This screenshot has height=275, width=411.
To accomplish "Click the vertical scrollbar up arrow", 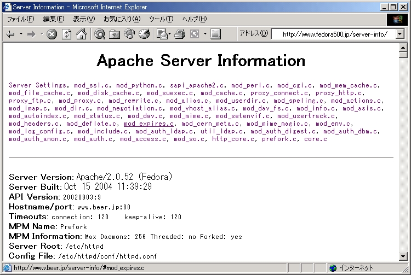I will (403, 48).
